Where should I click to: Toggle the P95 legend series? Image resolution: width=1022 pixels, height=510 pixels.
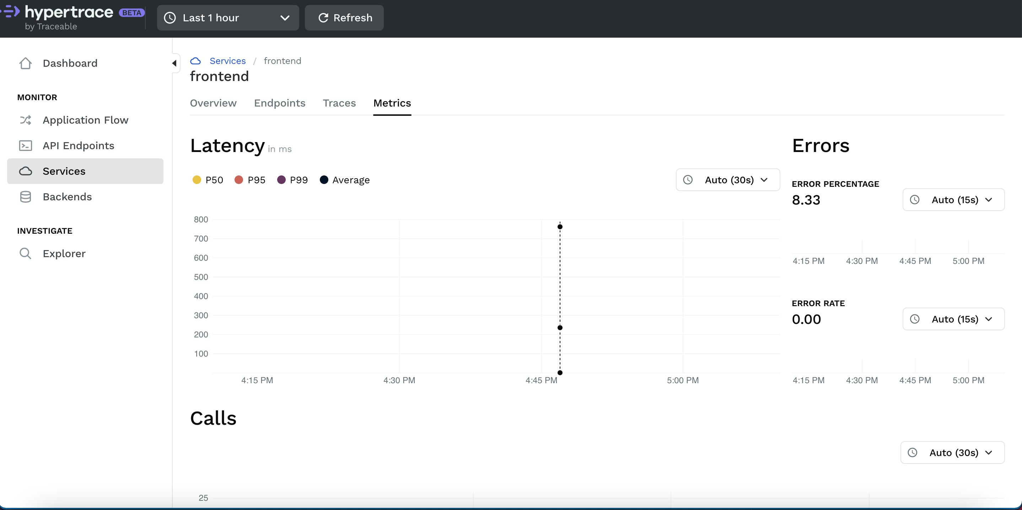coord(250,180)
